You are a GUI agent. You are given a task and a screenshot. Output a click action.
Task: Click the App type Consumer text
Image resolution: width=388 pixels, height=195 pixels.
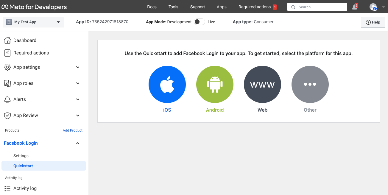(x=264, y=22)
